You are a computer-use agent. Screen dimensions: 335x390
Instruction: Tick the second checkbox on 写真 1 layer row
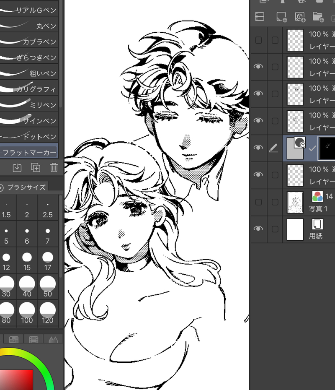275,202
